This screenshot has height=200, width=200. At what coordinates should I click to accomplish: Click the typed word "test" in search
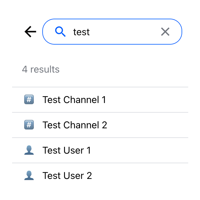click(82, 32)
